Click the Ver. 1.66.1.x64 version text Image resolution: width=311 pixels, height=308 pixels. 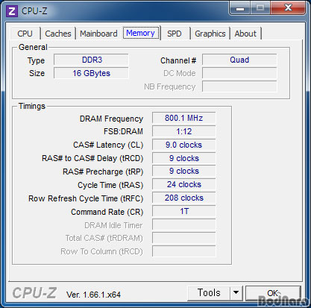point(93,295)
